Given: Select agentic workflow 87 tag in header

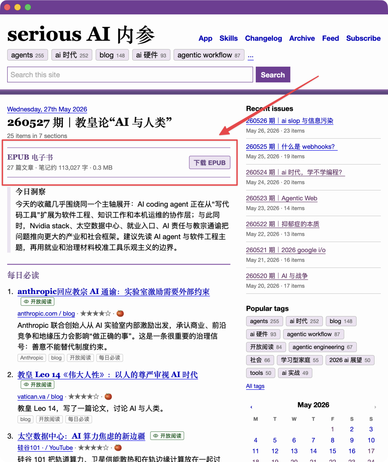Looking at the screenshot, I should click(209, 55).
